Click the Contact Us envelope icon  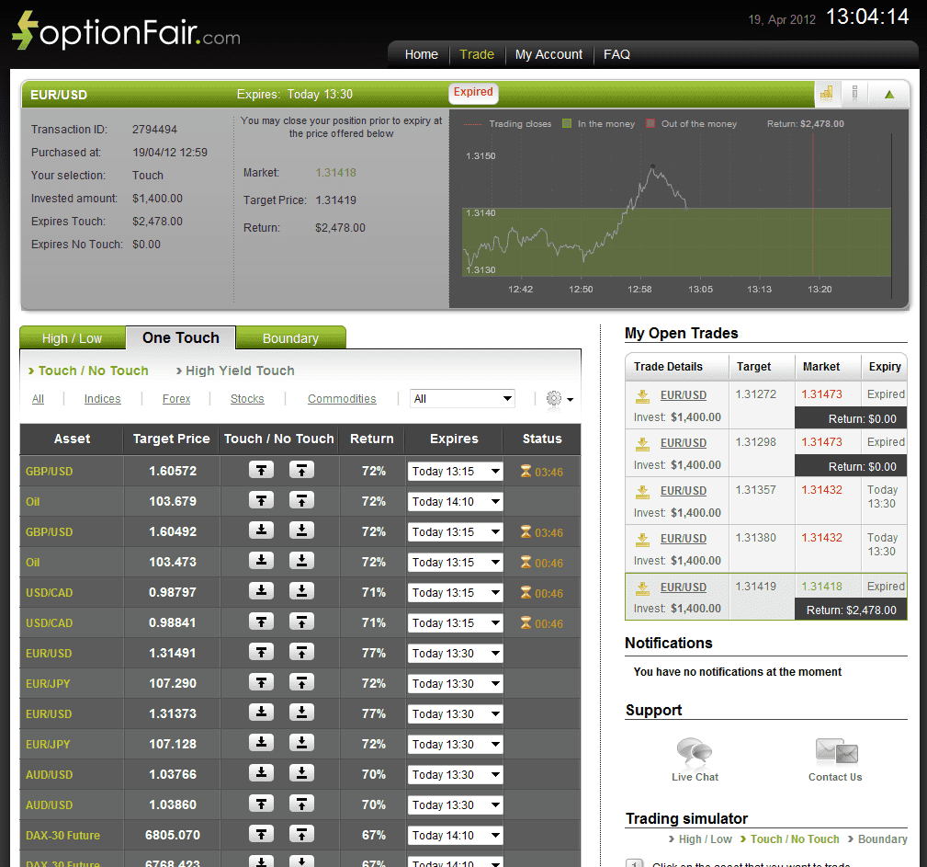(x=834, y=751)
